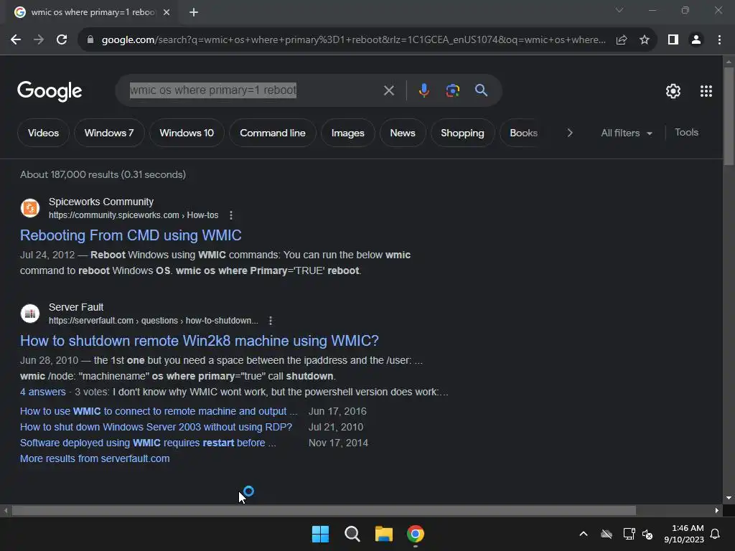The width and height of the screenshot is (735, 551).
Task: Reload the Google search page
Action: [62, 40]
